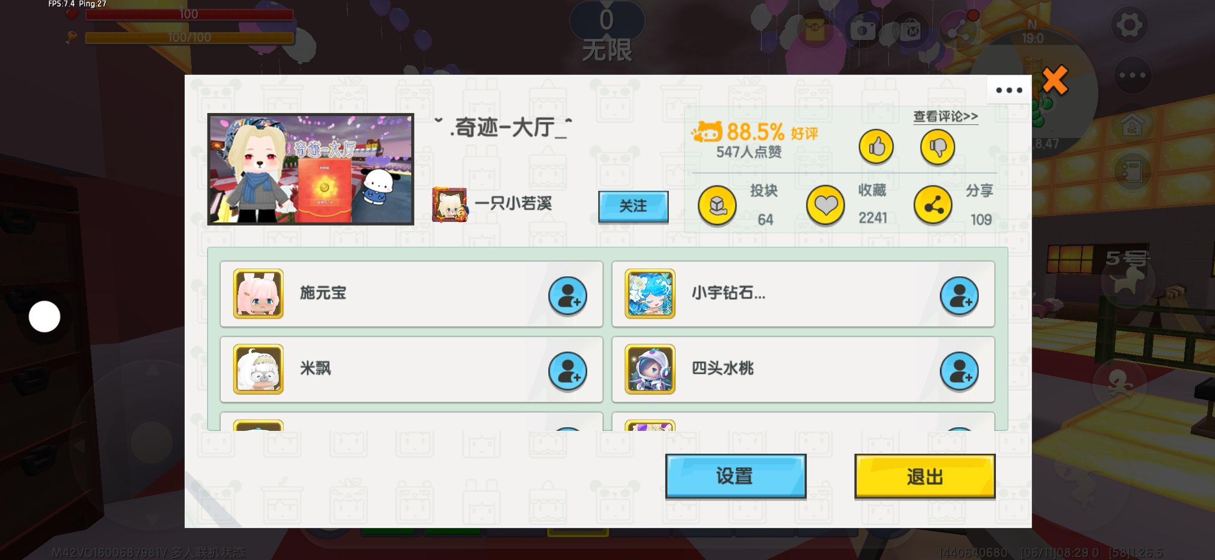This screenshot has height=560, width=1215.
Task: Open the gear settings icon in HUD
Action: 1129,24
